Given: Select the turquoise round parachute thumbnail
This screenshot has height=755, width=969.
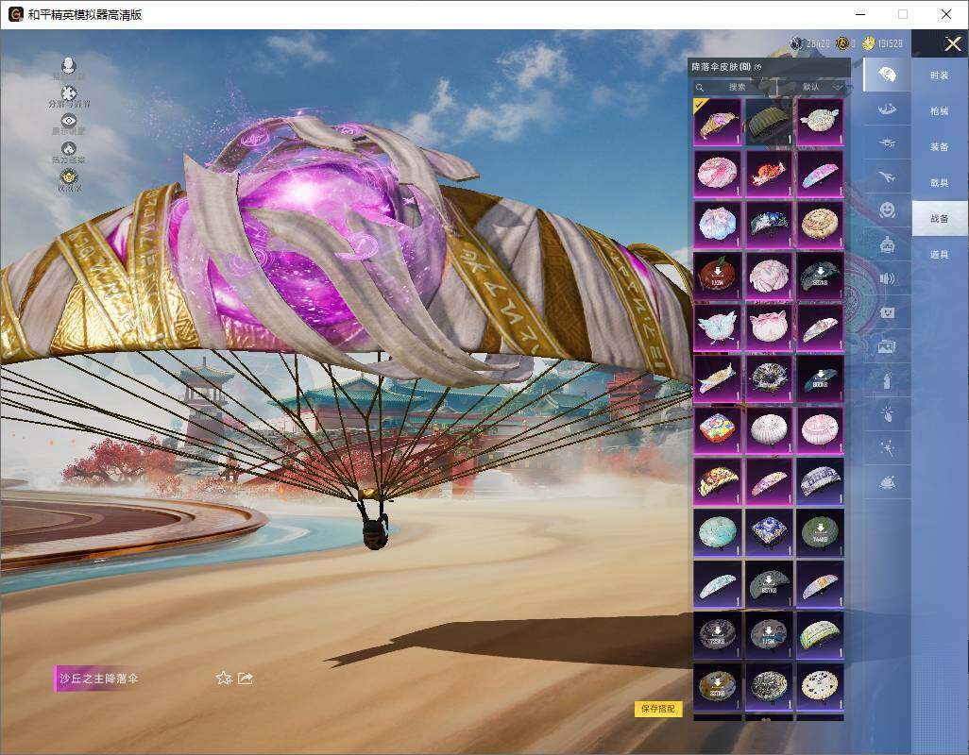Looking at the screenshot, I should [717, 532].
